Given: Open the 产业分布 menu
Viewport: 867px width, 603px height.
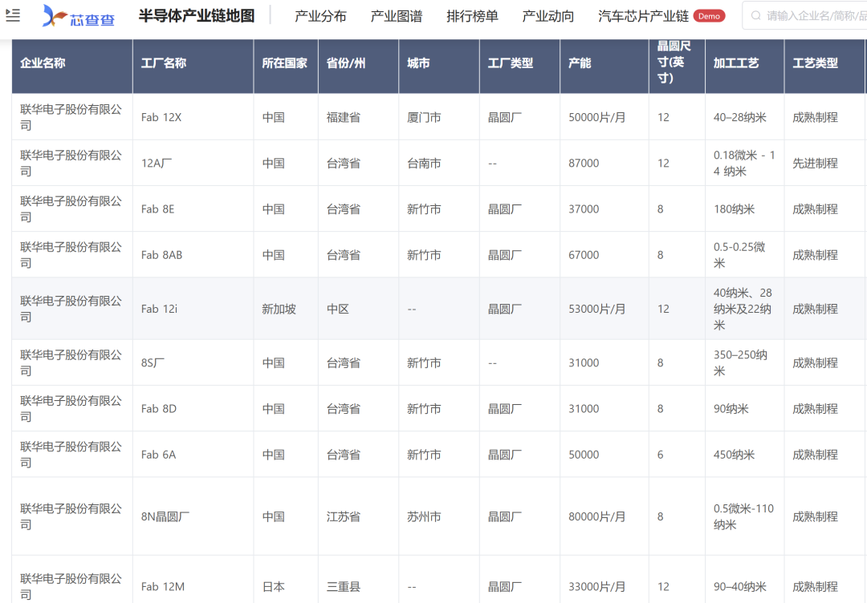Looking at the screenshot, I should 320,16.
